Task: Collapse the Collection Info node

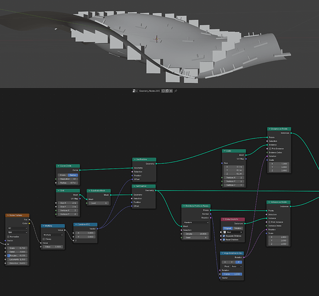Action: (224, 219)
